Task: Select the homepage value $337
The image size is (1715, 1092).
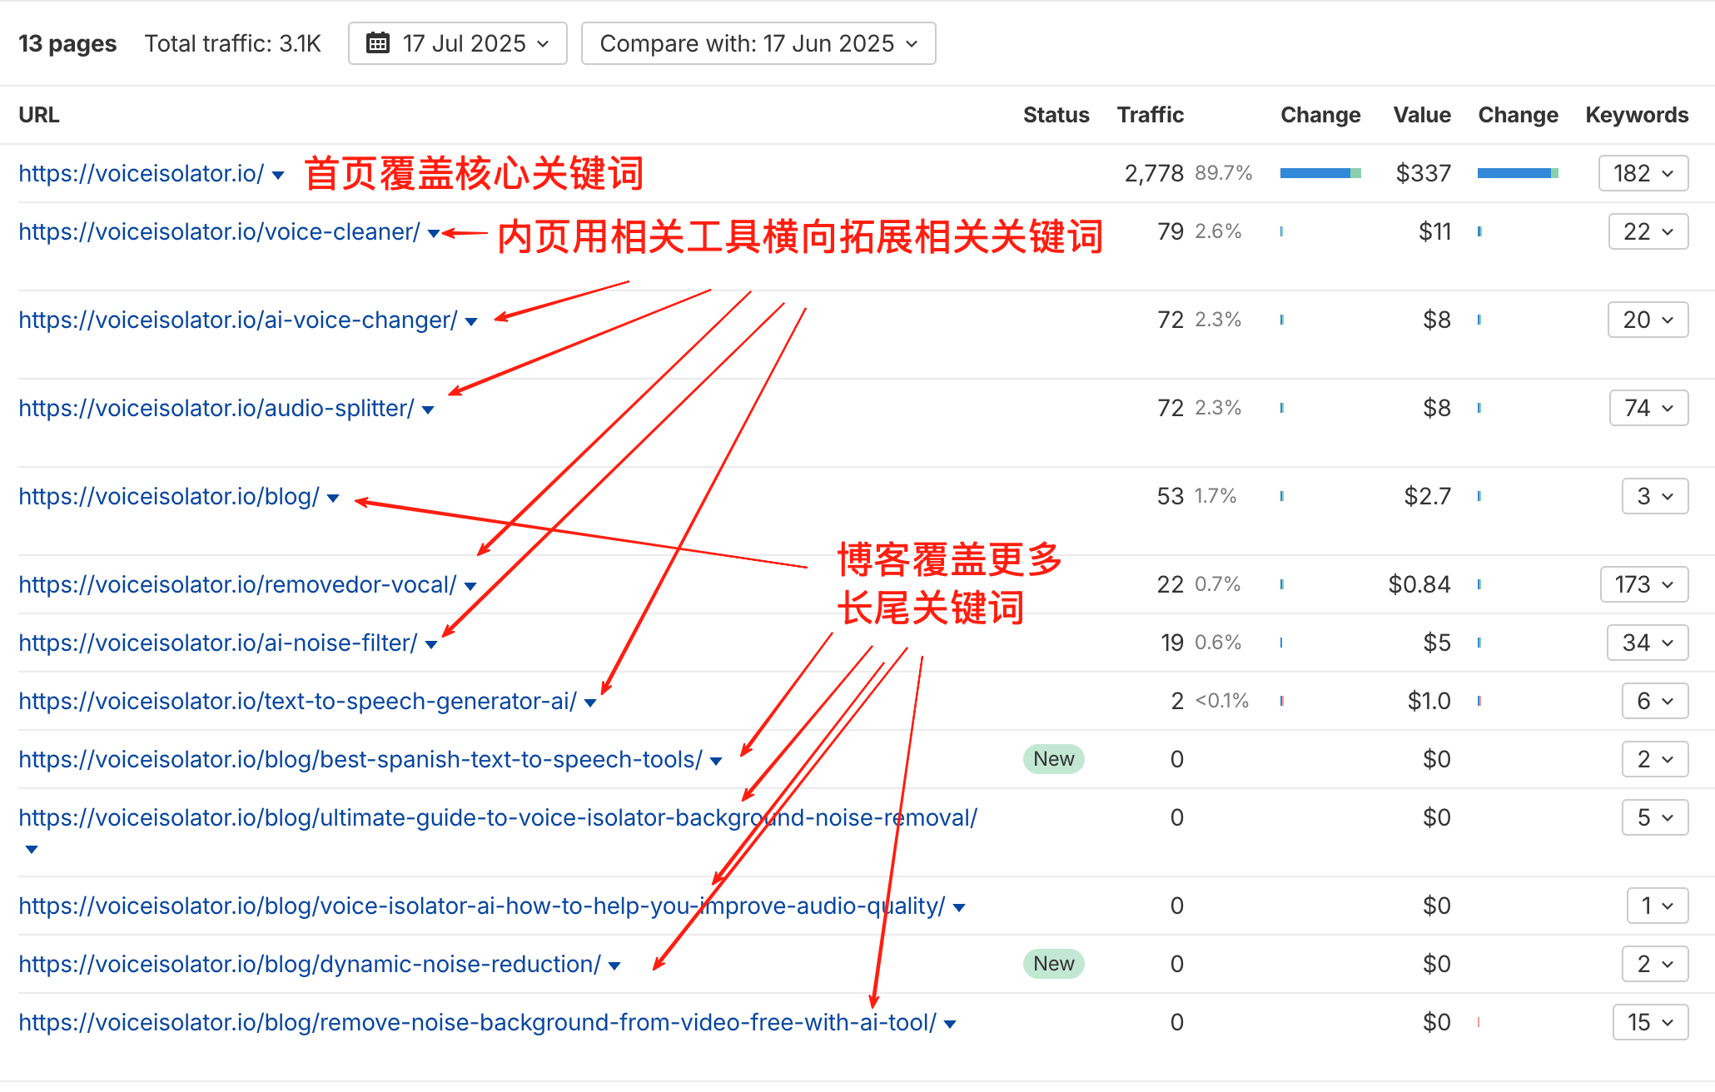Action: 1424,173
